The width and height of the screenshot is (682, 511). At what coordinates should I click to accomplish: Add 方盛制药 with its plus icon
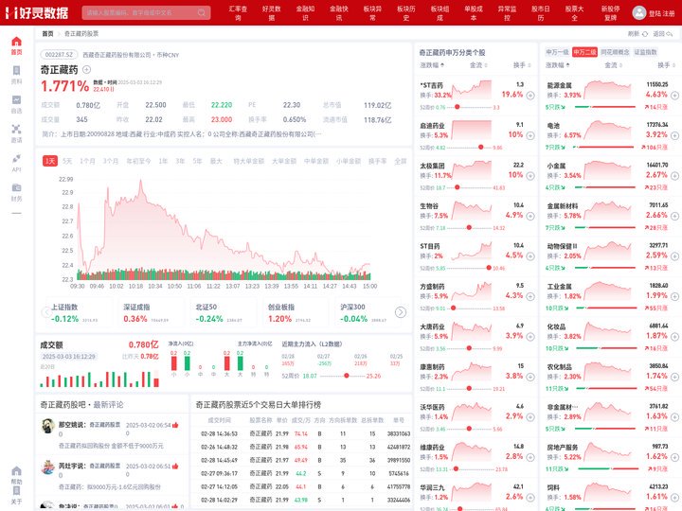(530, 296)
